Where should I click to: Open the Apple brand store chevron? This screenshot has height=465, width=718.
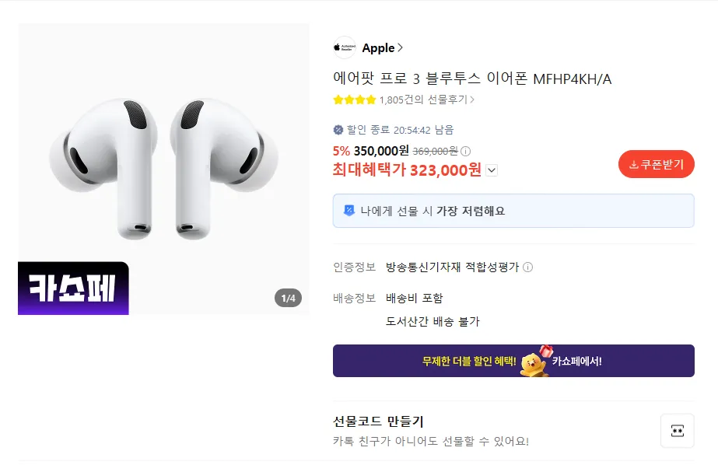click(x=400, y=47)
